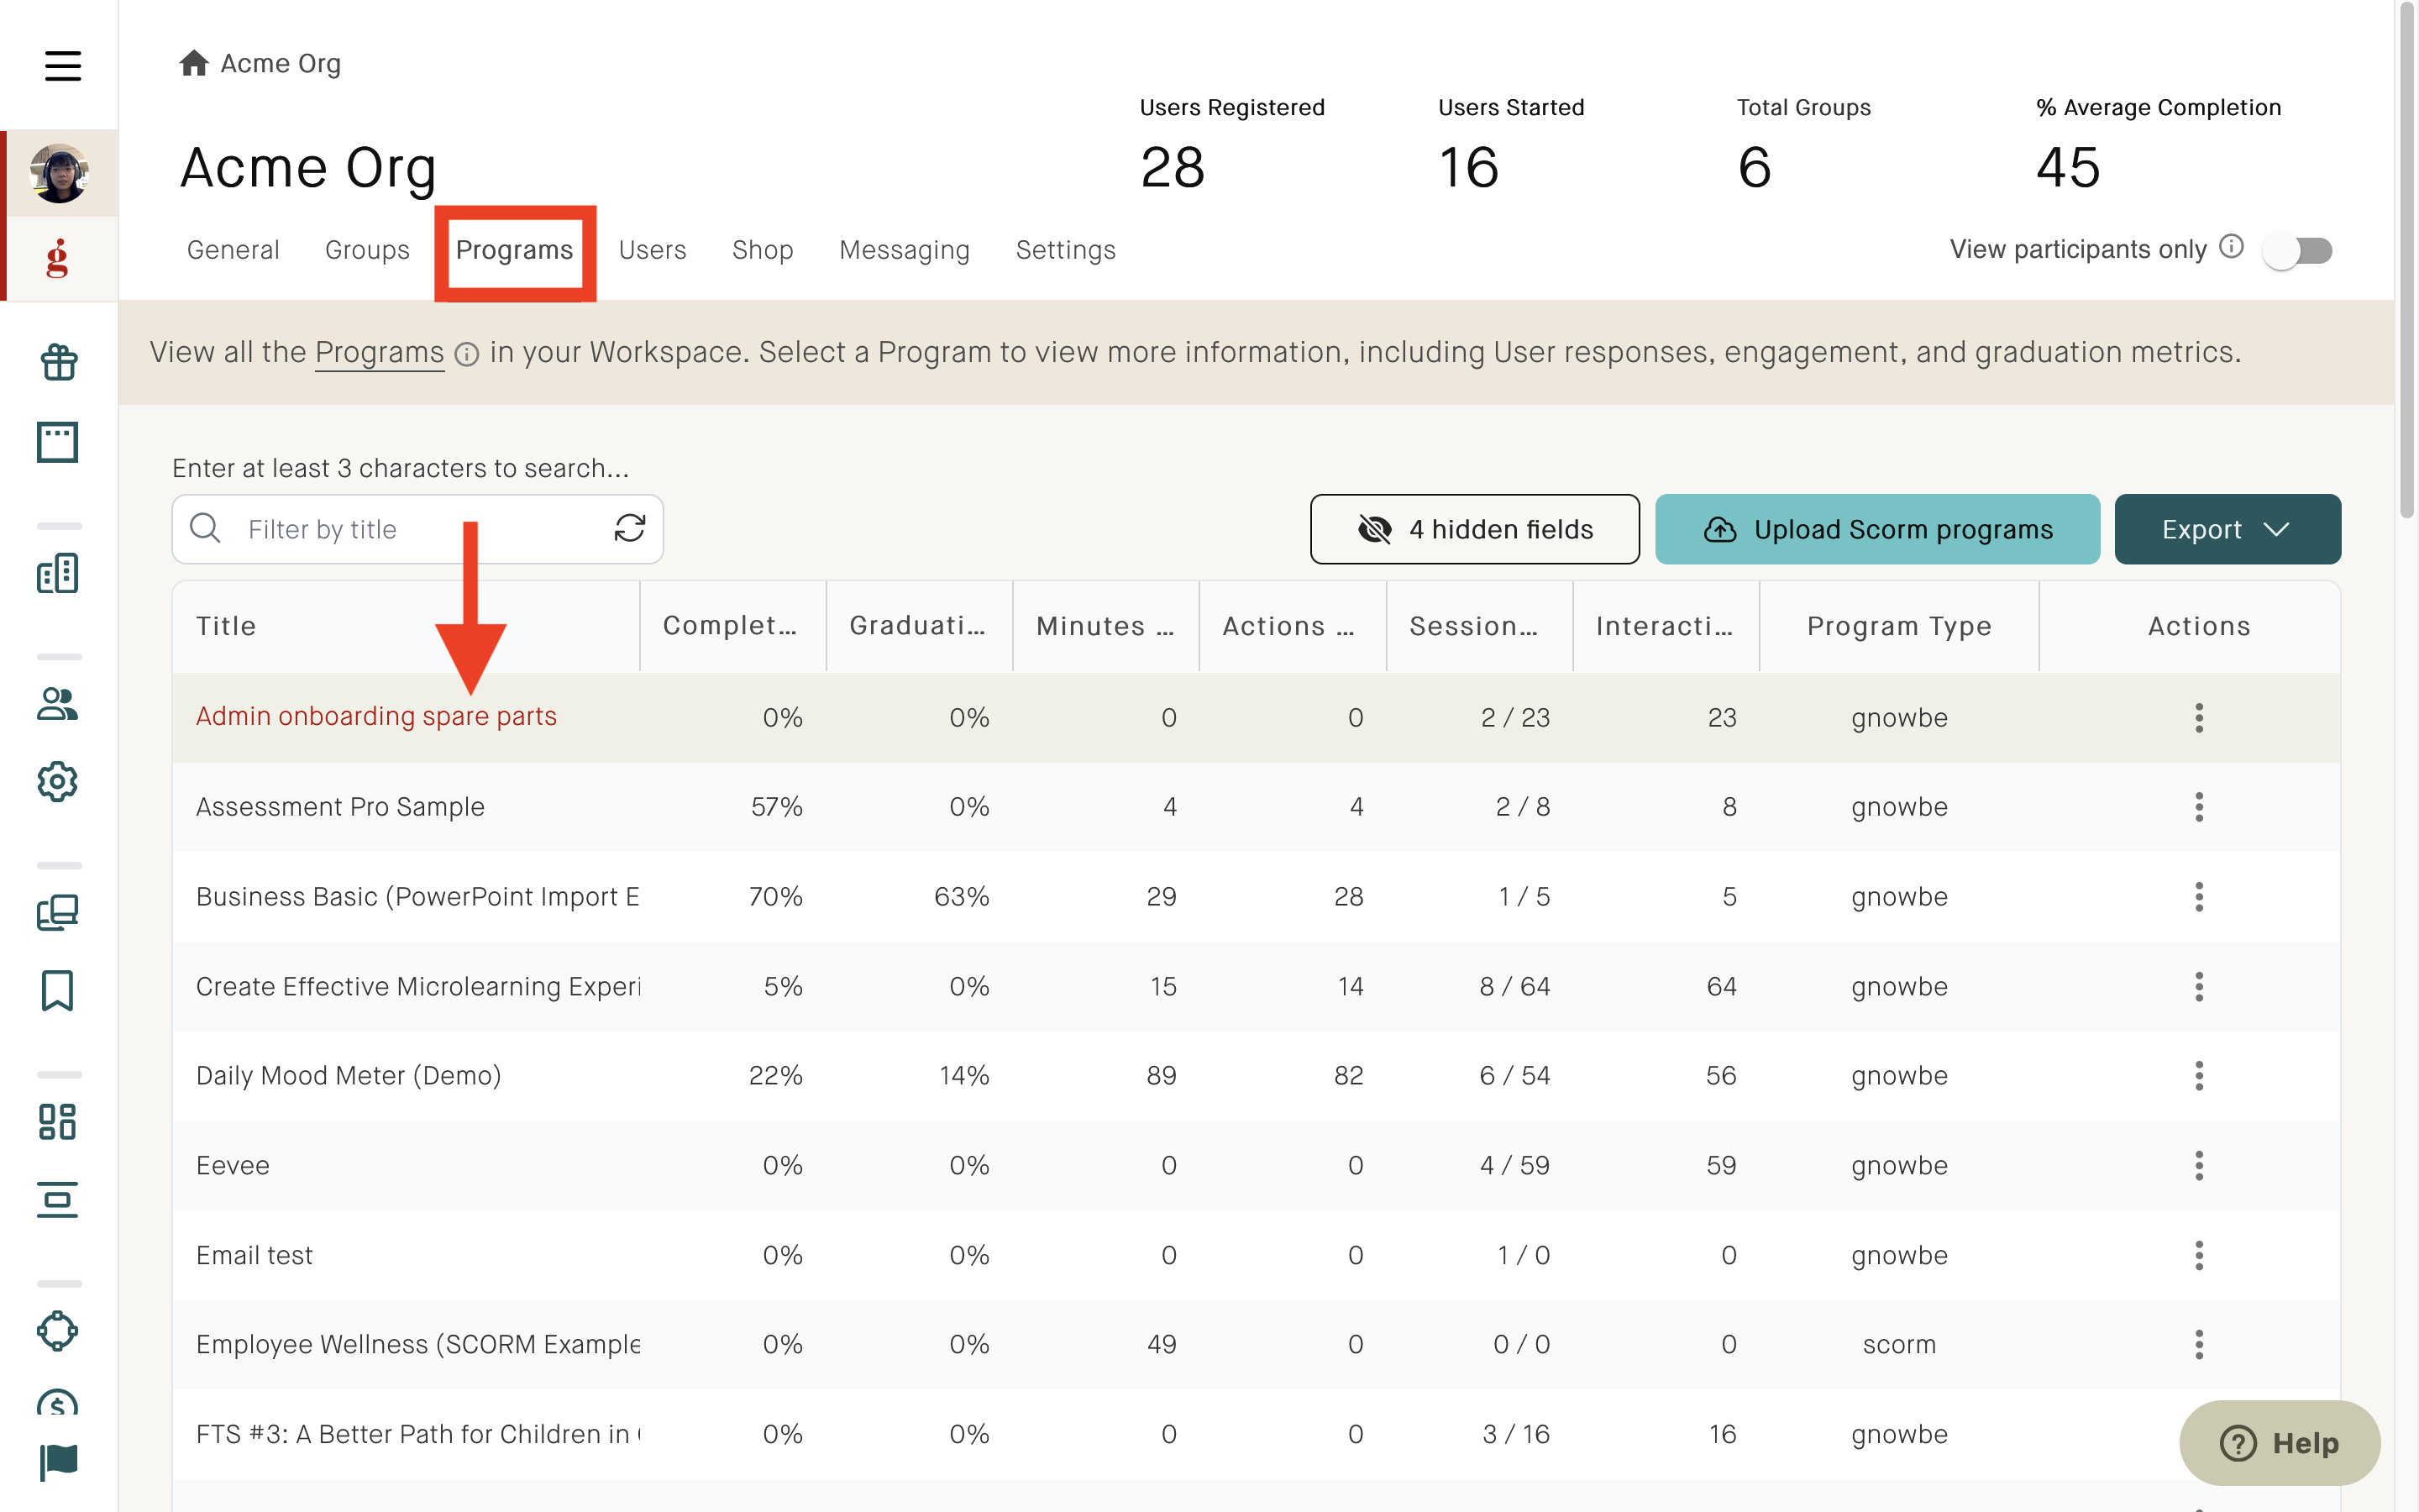Open actions menu for Daily Mood Meter
Image resolution: width=2419 pixels, height=1512 pixels.
tap(2198, 1076)
